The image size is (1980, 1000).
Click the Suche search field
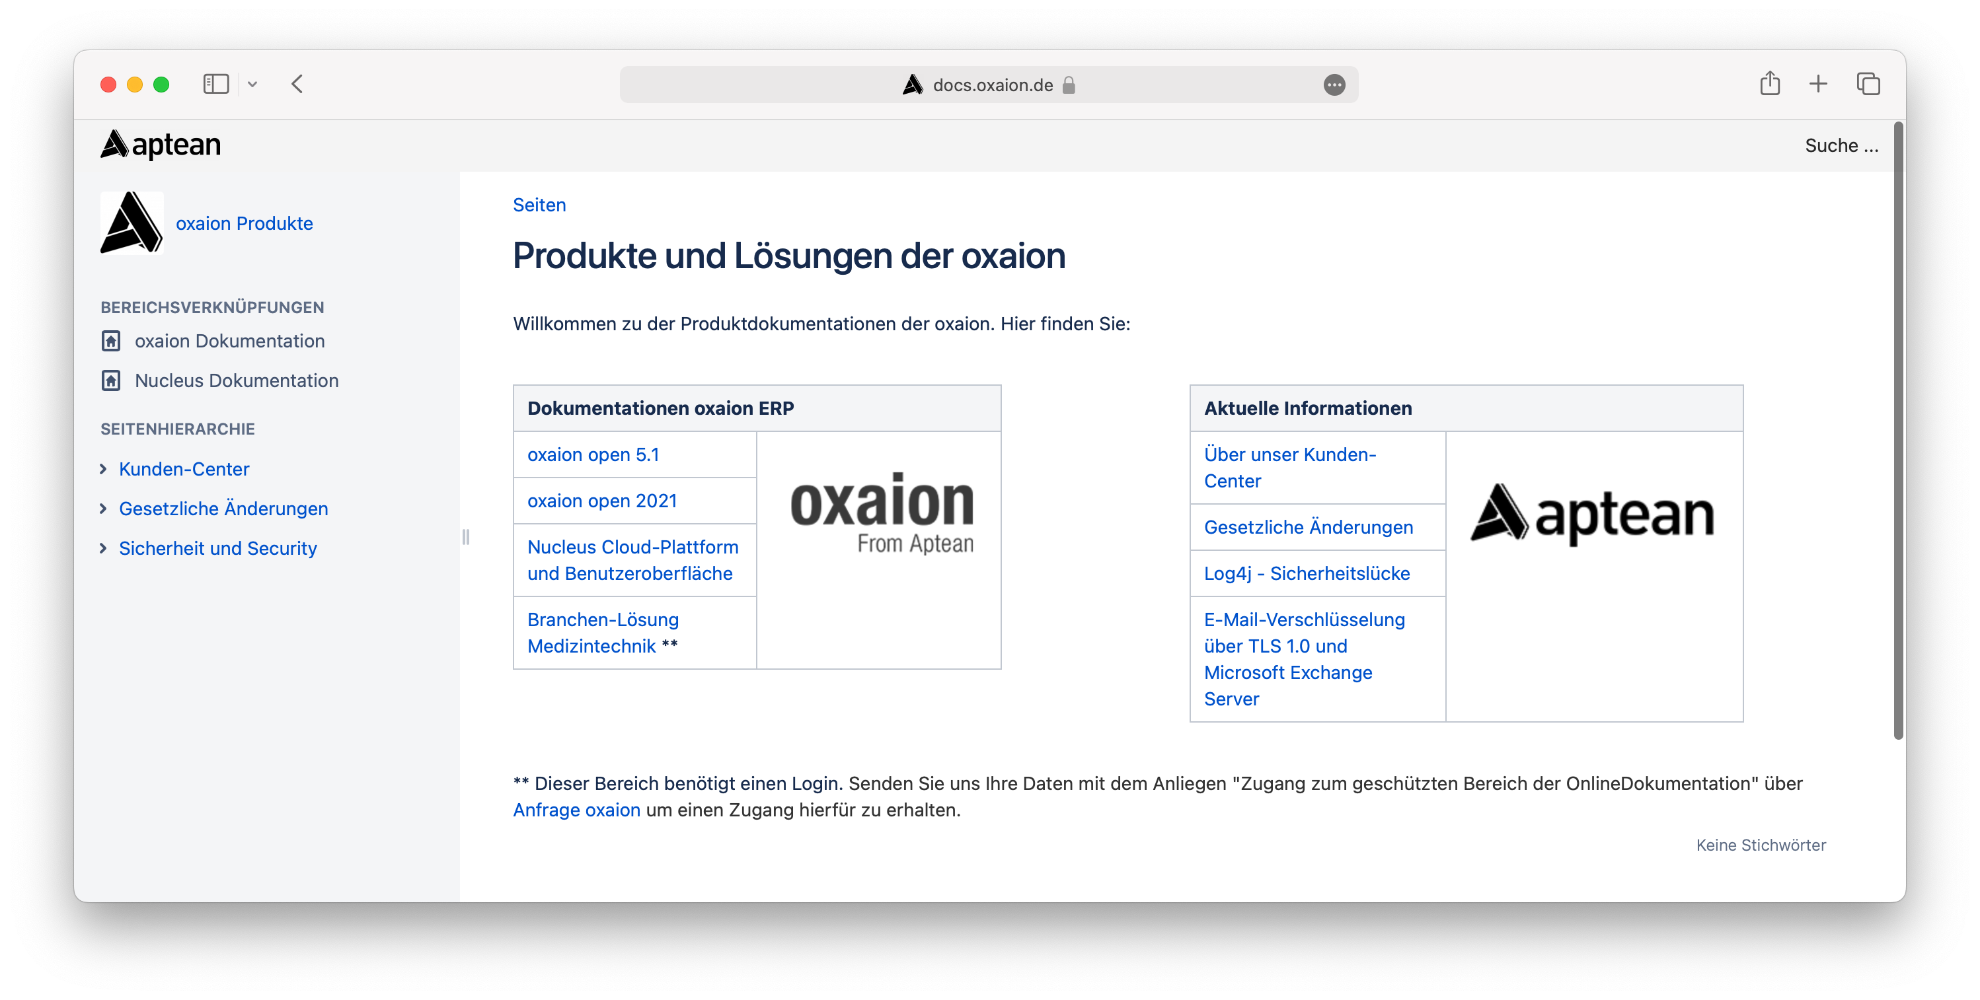click(1841, 145)
